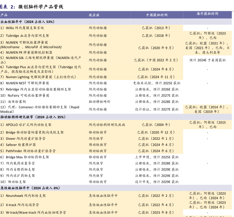Click indication '颅内动脉粥样硬化疾病'
The height and width of the screenshot is (217, 234).
coord(107,125)
